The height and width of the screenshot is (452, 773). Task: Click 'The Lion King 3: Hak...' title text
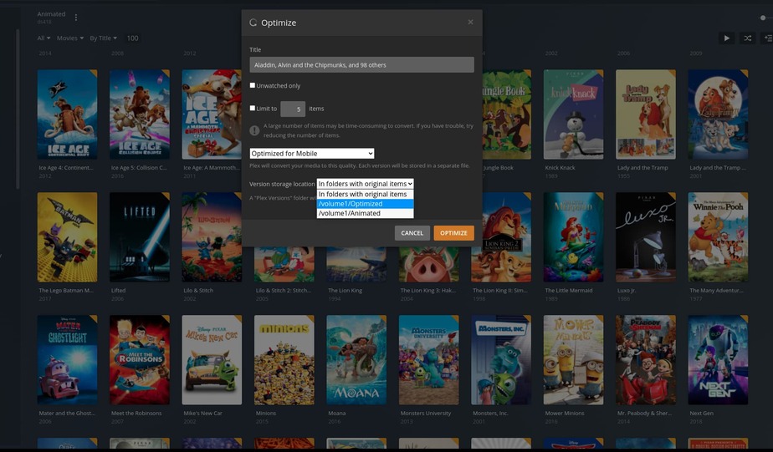[428, 291]
